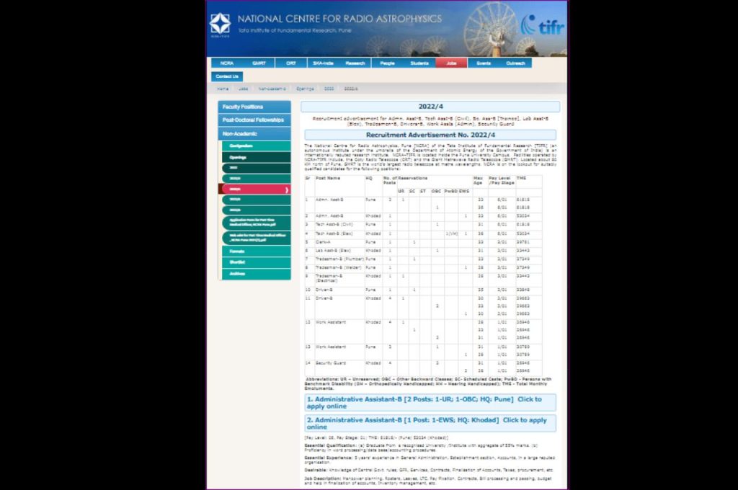Expand the highlighted 2022/4 sidebar entry
This screenshot has height=490, width=738.
254,188
